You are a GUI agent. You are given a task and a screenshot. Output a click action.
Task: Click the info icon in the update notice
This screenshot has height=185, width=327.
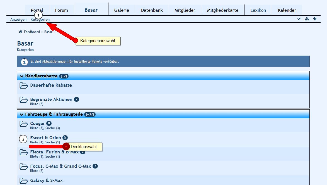coord(25,62)
